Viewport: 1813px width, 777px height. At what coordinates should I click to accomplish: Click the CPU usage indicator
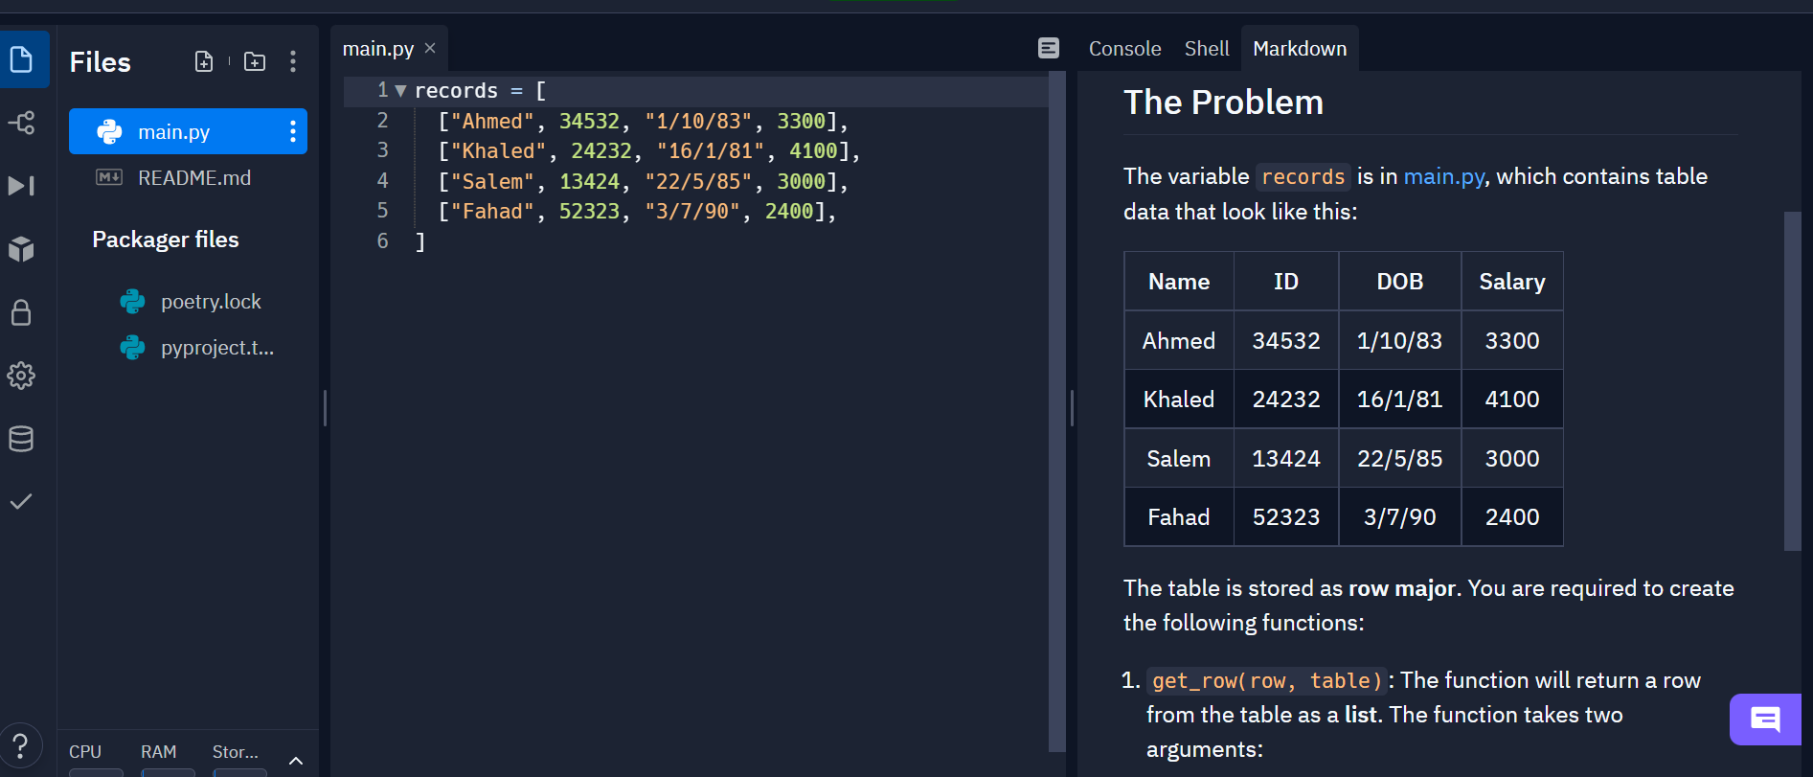(x=95, y=757)
